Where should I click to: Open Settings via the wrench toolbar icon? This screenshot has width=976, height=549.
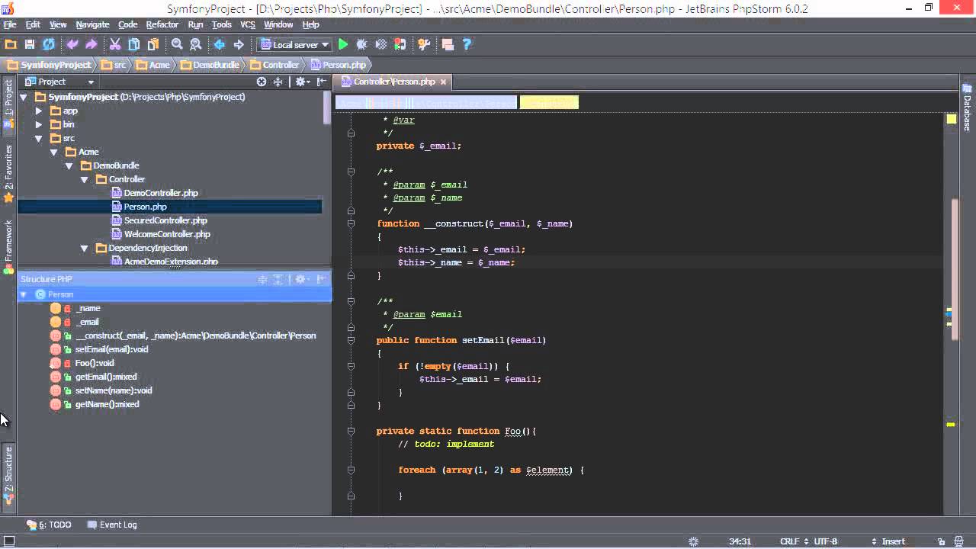(x=425, y=45)
